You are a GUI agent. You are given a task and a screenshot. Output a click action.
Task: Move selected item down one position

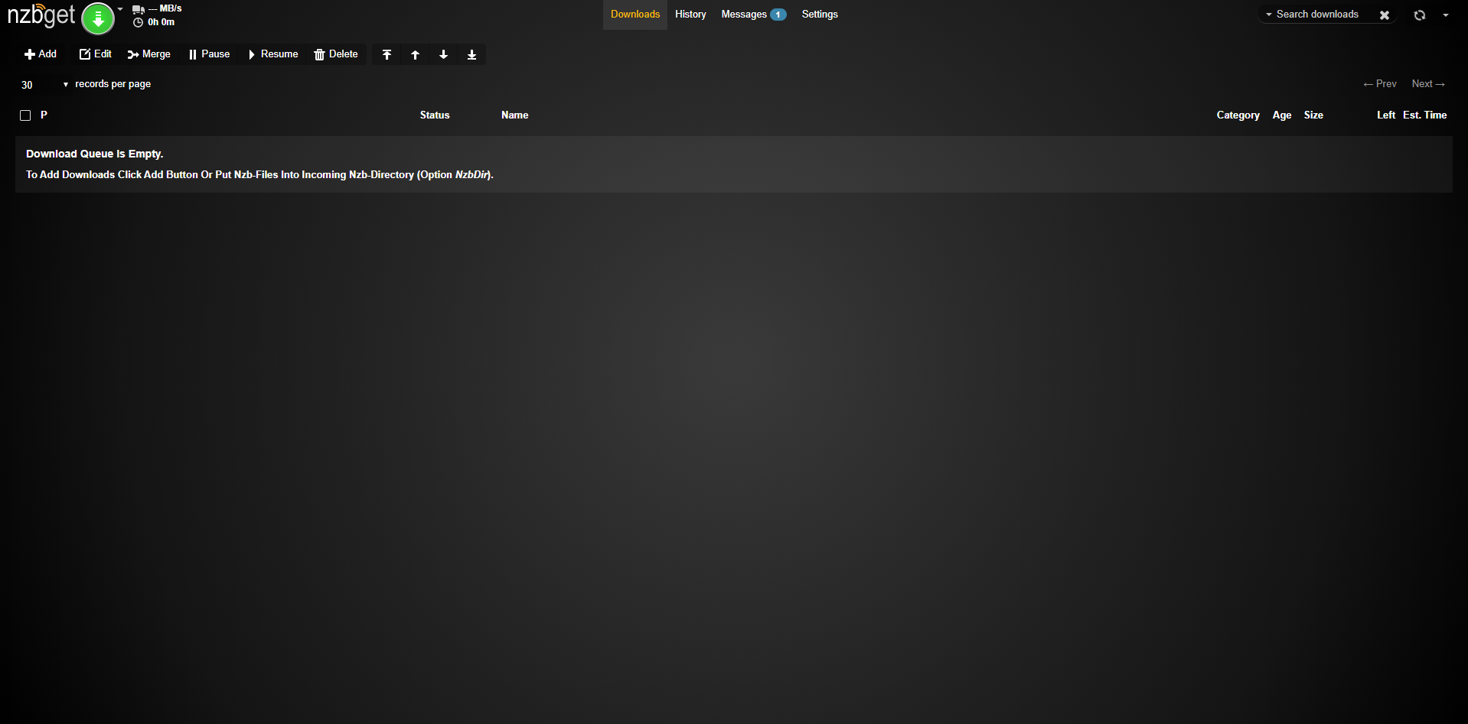tap(443, 54)
